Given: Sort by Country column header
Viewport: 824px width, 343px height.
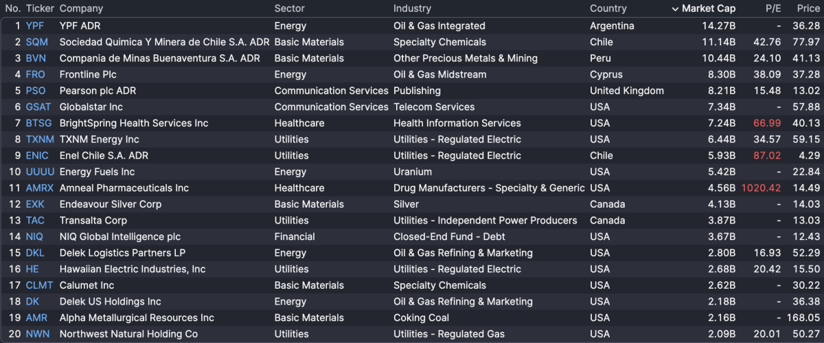Looking at the screenshot, I should tap(608, 9).
